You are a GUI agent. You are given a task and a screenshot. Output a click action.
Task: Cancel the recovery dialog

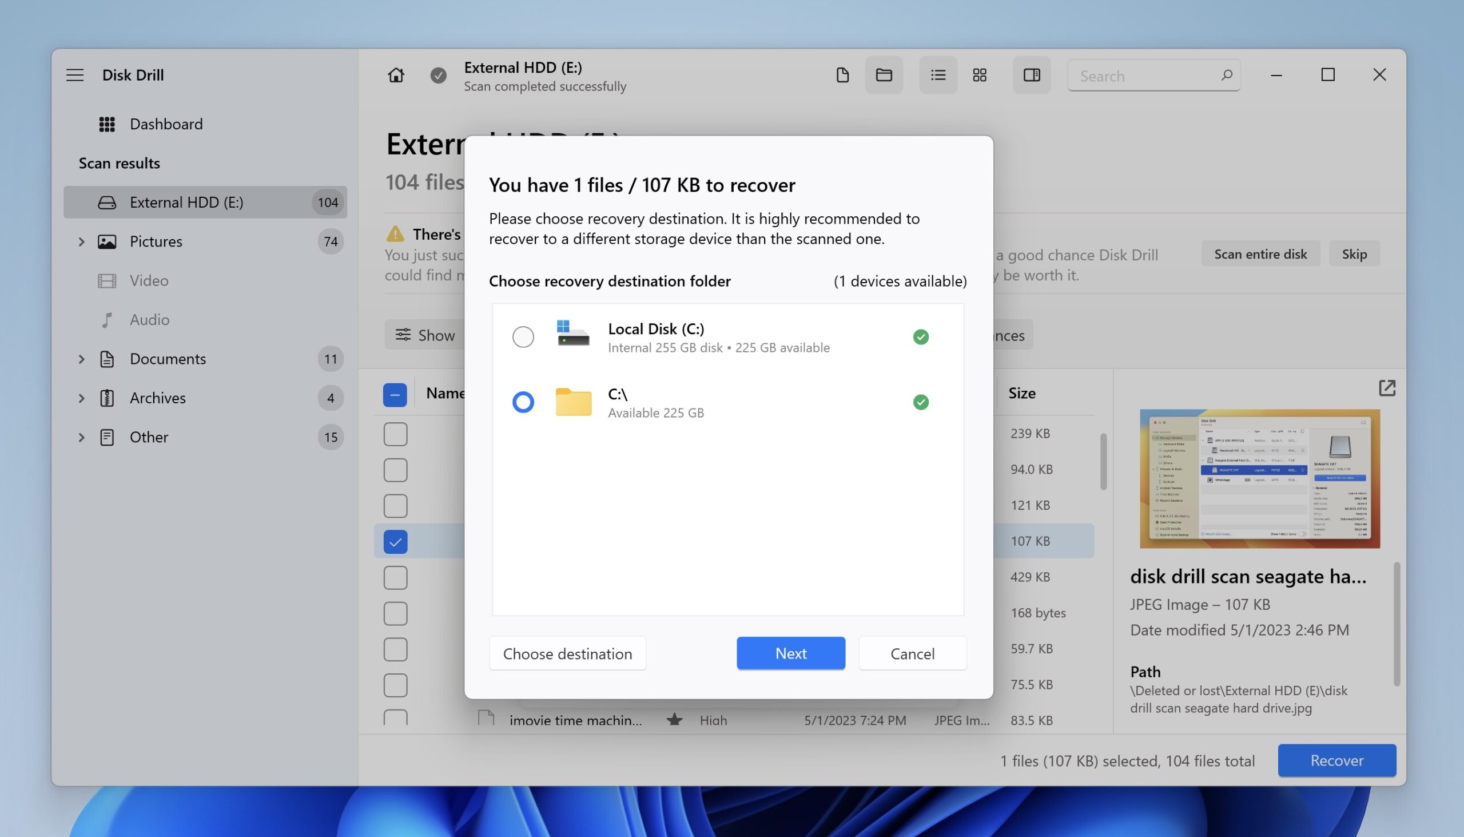(x=912, y=653)
